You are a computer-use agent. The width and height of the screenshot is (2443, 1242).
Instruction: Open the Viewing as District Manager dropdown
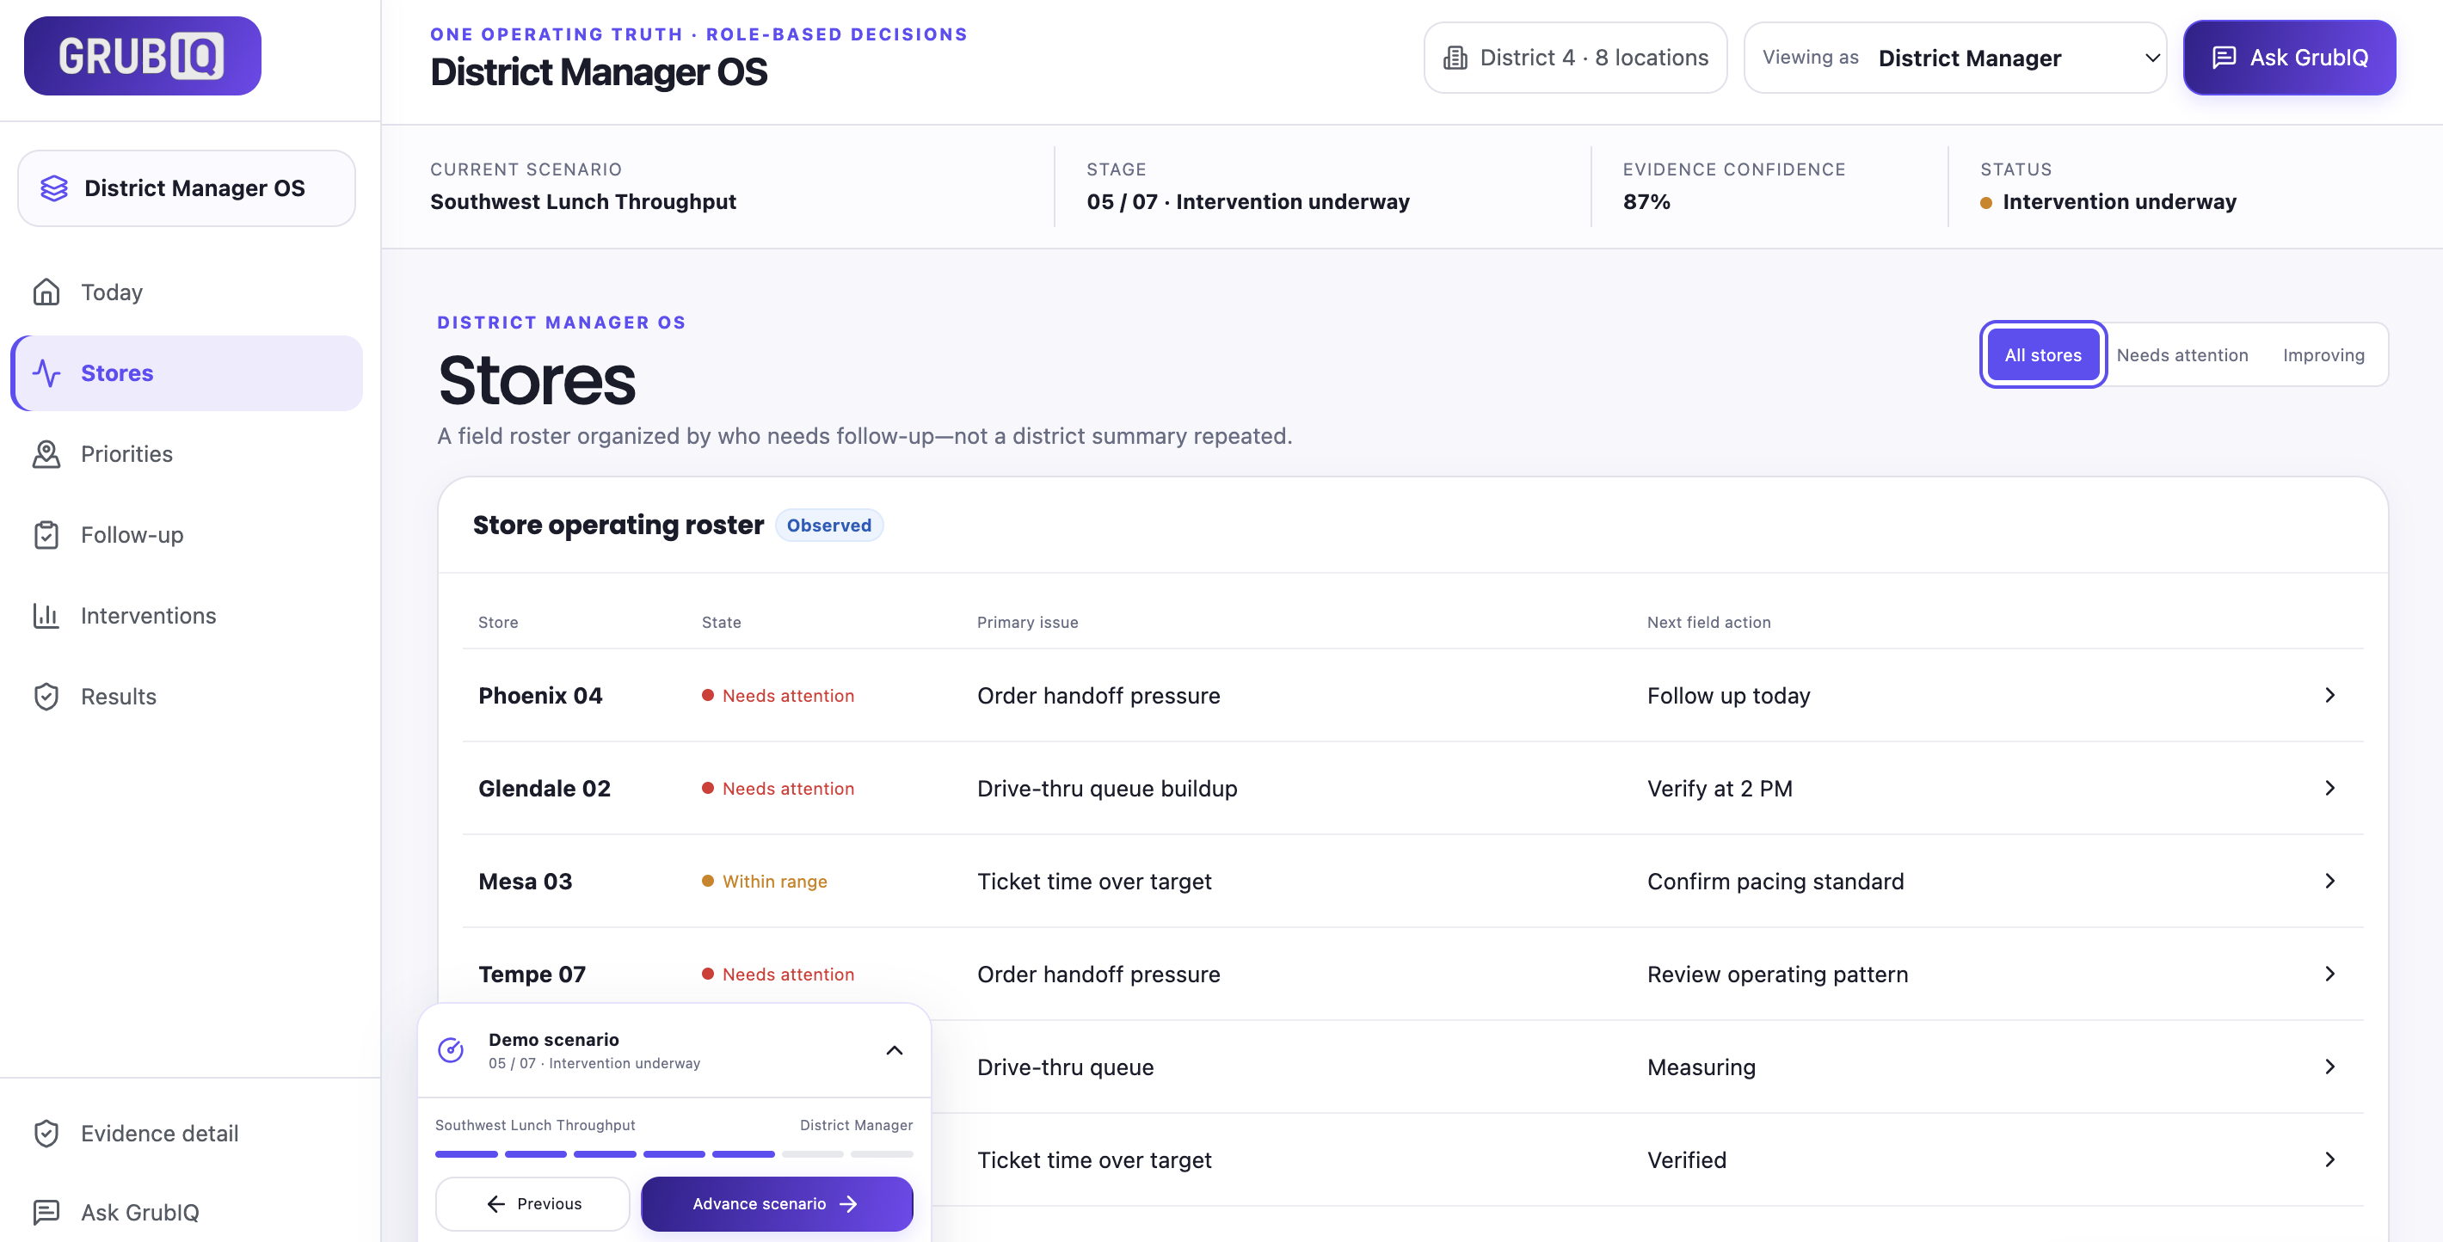1954,58
